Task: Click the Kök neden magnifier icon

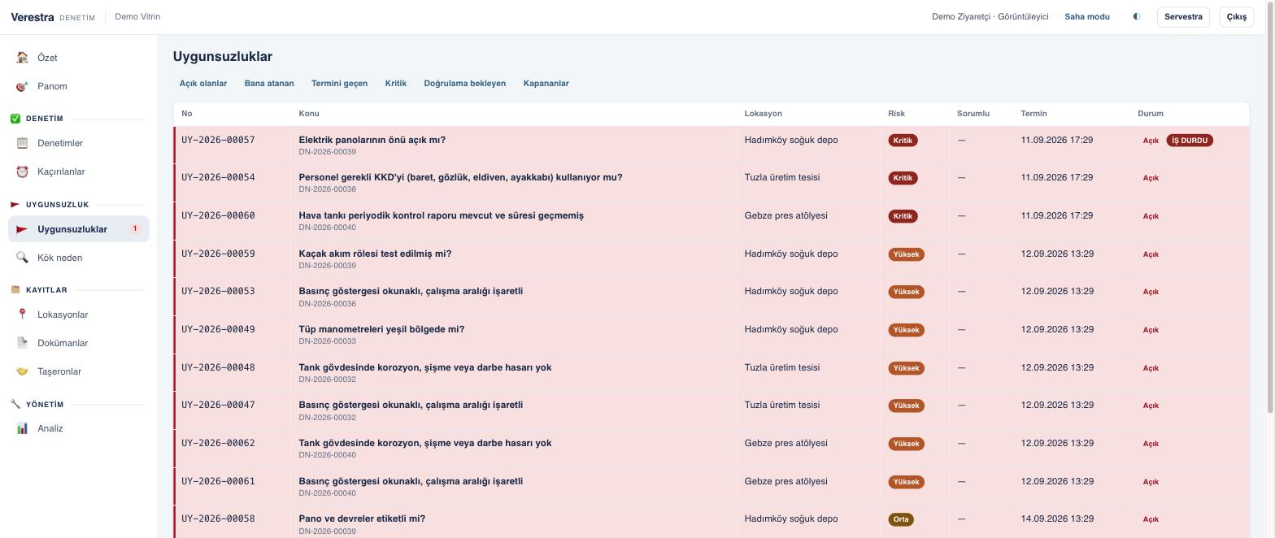Action: (x=22, y=258)
